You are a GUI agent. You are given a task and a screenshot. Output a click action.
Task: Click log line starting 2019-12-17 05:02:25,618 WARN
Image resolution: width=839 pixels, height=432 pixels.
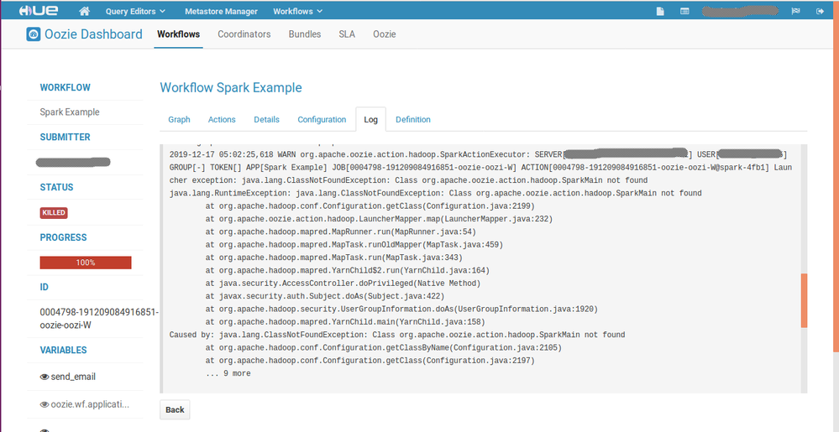tap(479, 154)
